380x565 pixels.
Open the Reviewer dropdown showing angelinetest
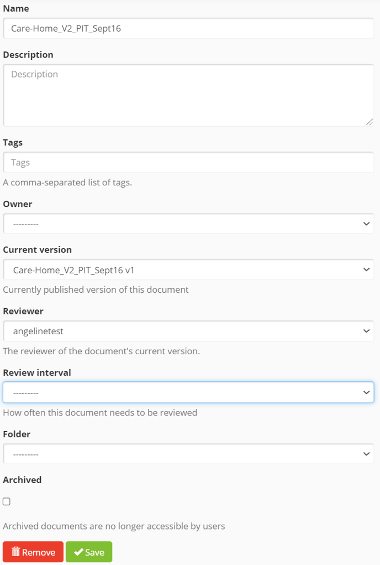pyautogui.click(x=188, y=331)
